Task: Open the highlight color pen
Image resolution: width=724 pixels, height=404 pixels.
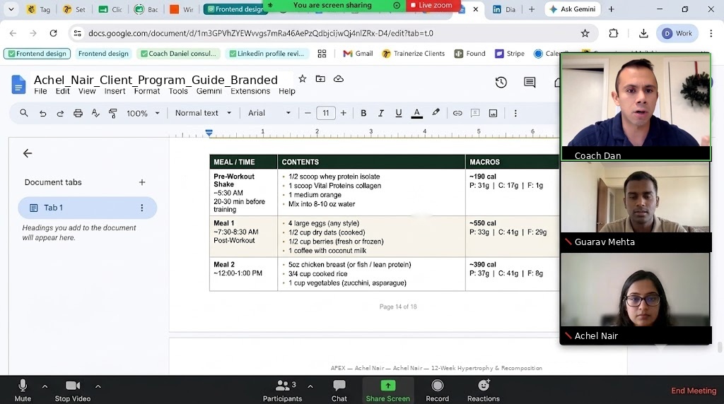Action: [436, 112]
